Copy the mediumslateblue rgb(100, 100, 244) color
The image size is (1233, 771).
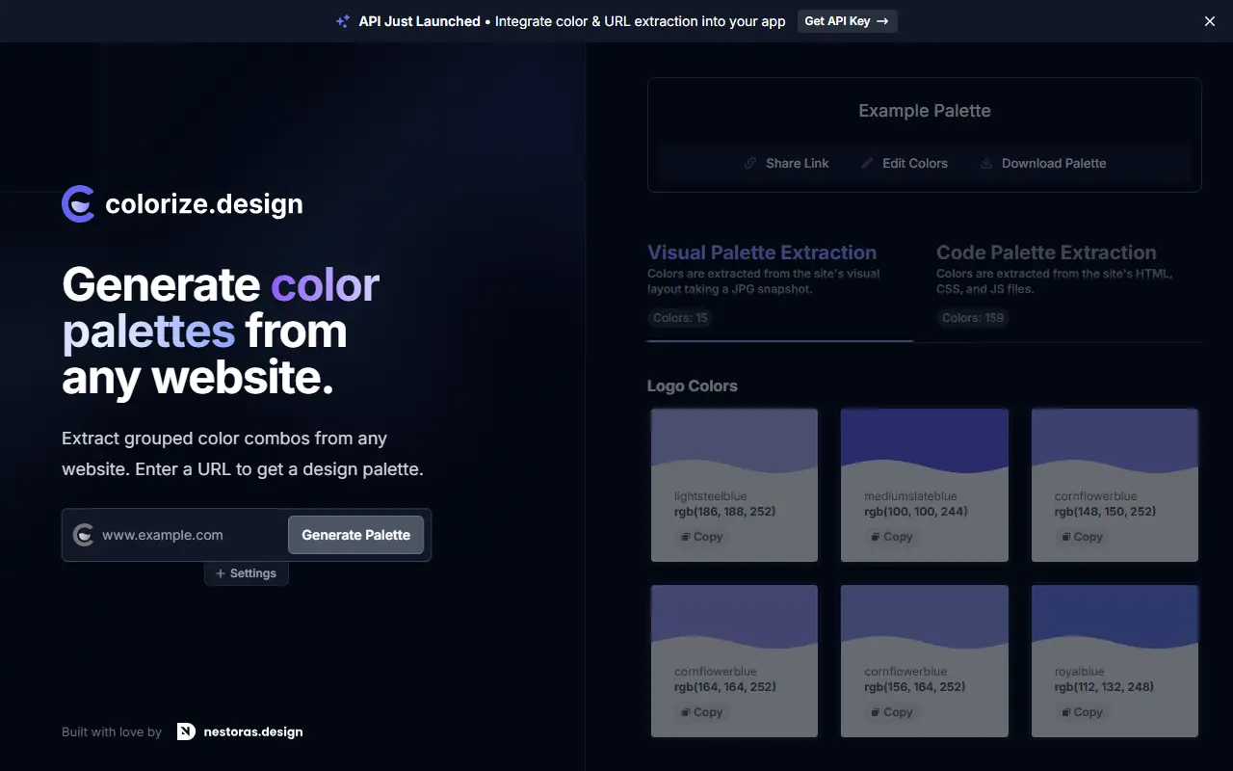(x=891, y=537)
